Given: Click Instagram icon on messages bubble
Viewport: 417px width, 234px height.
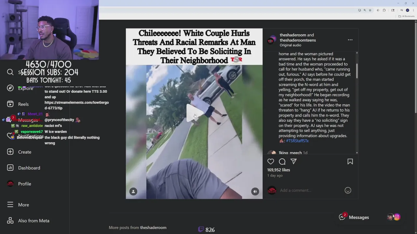Looking at the screenshot, I should coord(397,217).
